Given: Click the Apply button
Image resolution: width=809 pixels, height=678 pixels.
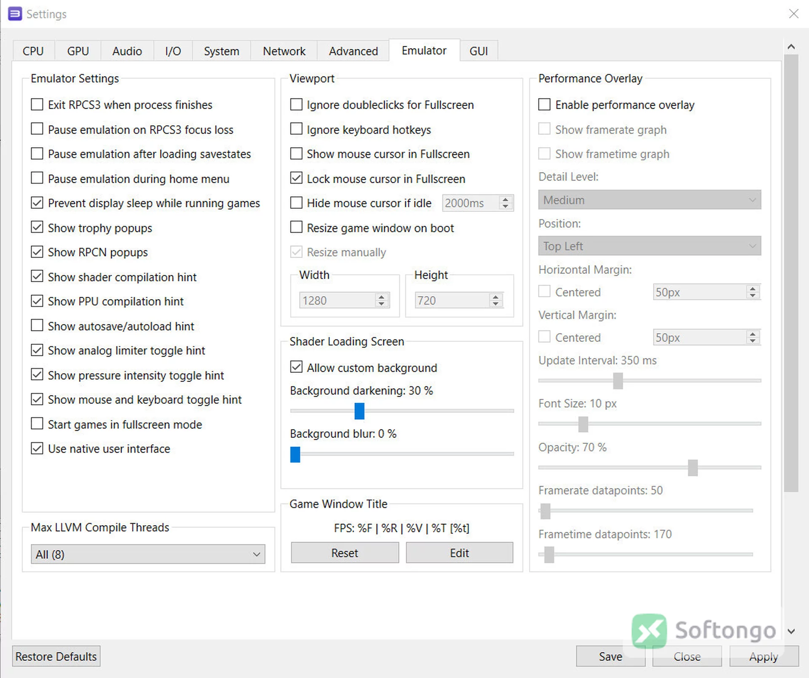Looking at the screenshot, I should (764, 657).
